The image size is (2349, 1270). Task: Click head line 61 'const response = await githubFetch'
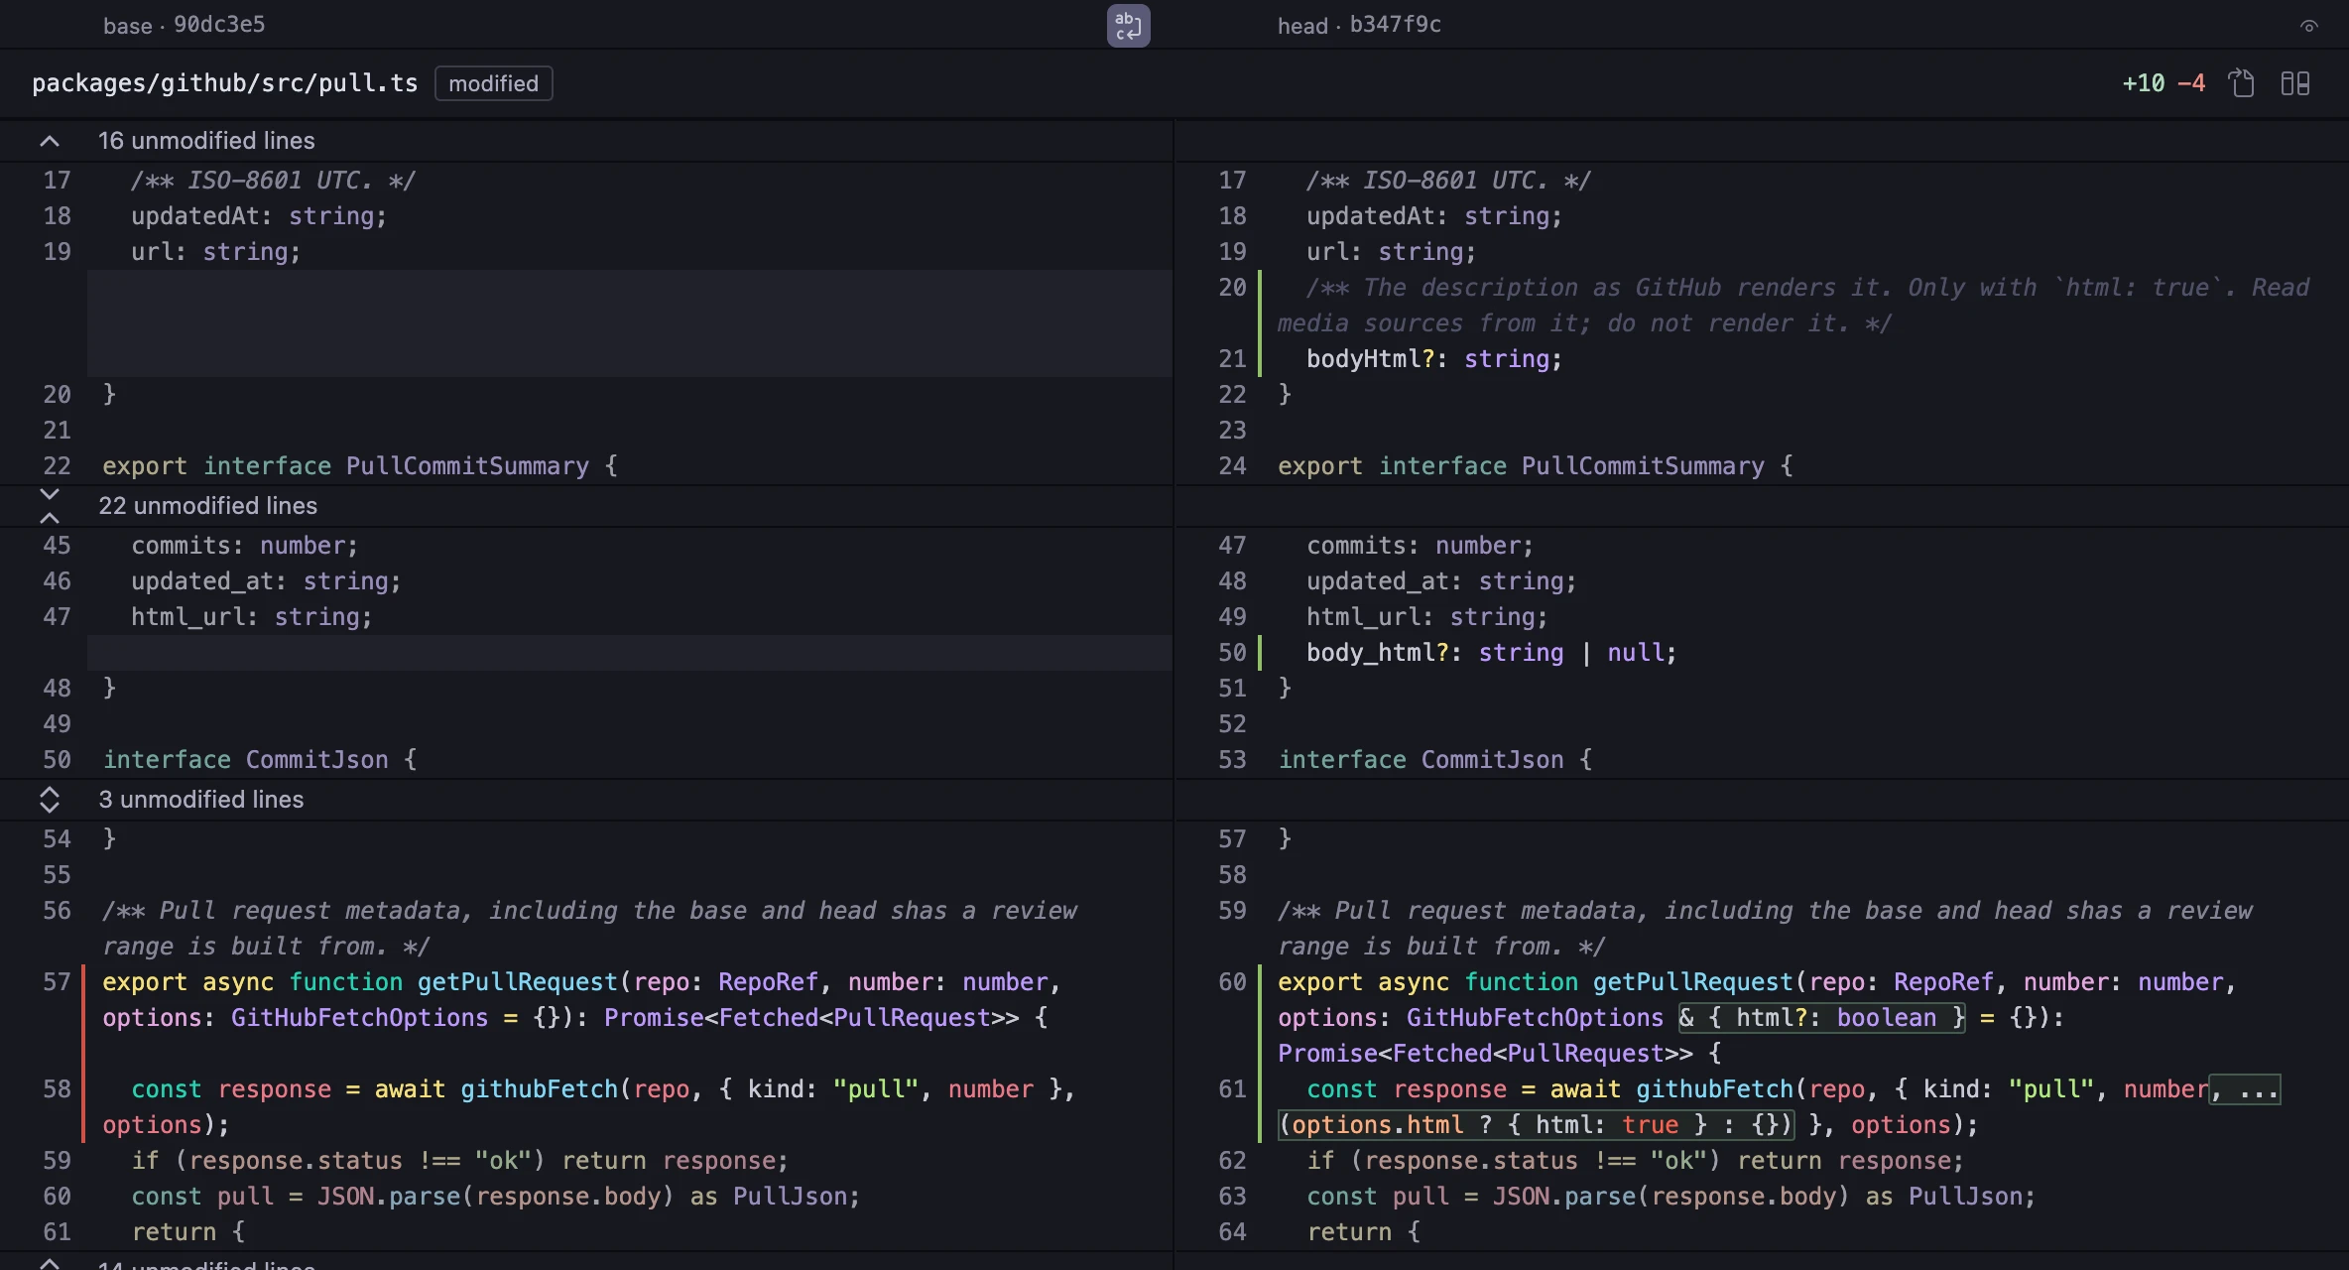click(x=1549, y=1089)
